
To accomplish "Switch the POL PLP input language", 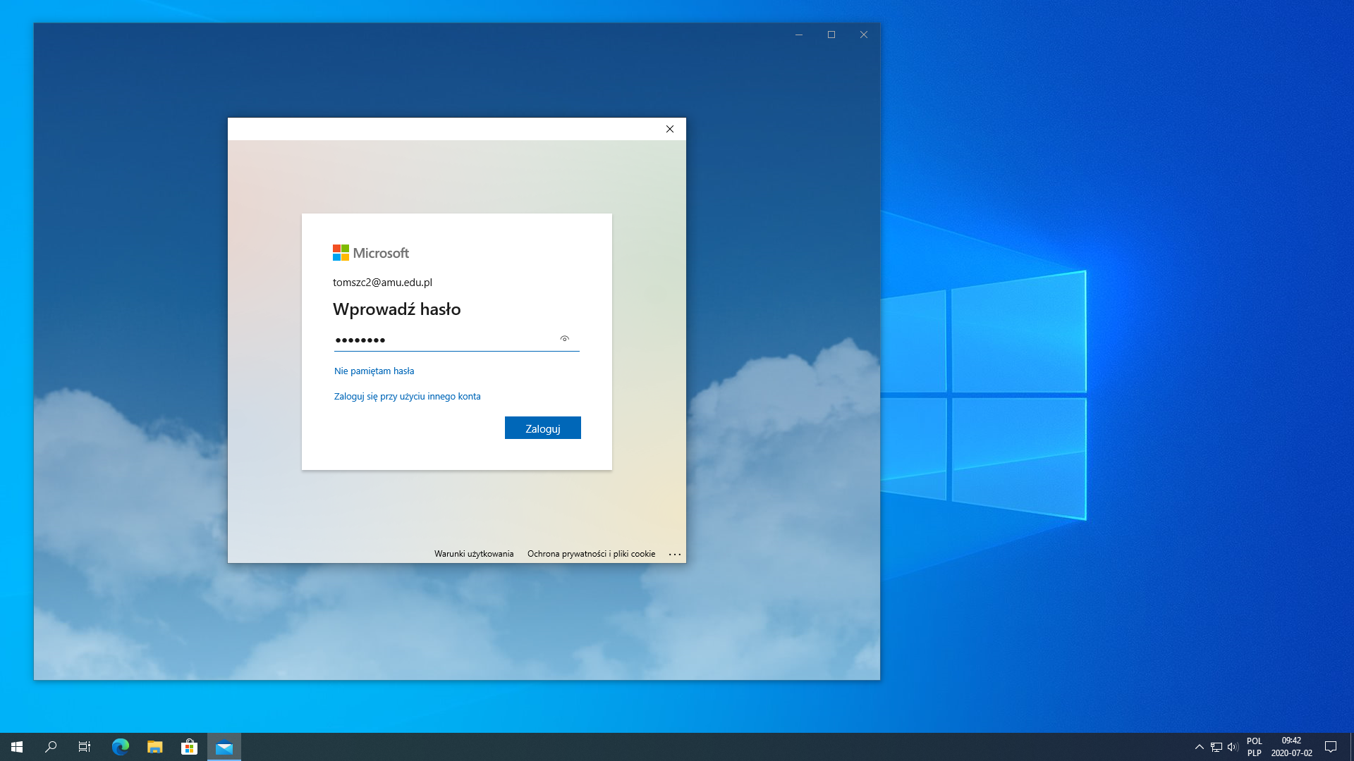I will click(1254, 747).
